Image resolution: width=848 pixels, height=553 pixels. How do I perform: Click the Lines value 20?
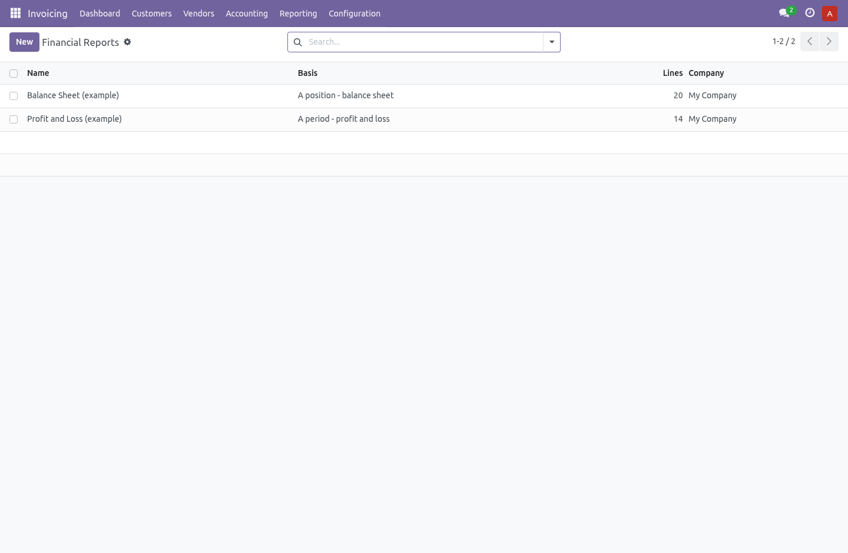pos(678,95)
